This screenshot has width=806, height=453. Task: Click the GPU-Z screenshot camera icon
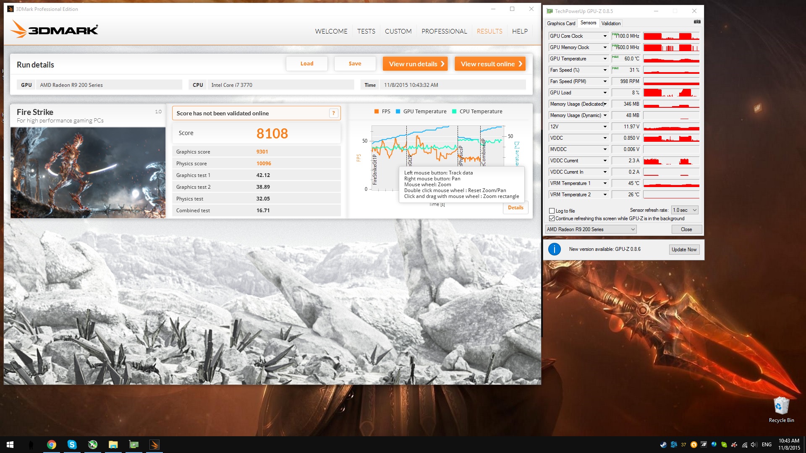coord(697,22)
